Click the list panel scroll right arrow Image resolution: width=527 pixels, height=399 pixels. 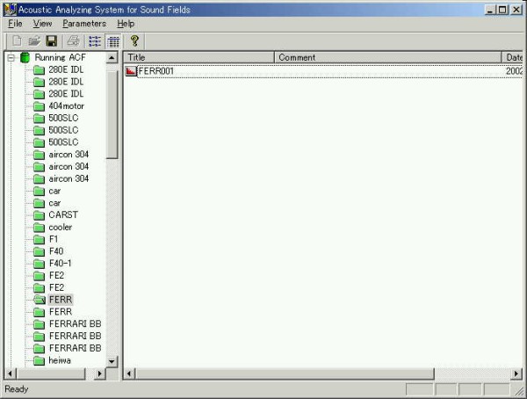516,374
